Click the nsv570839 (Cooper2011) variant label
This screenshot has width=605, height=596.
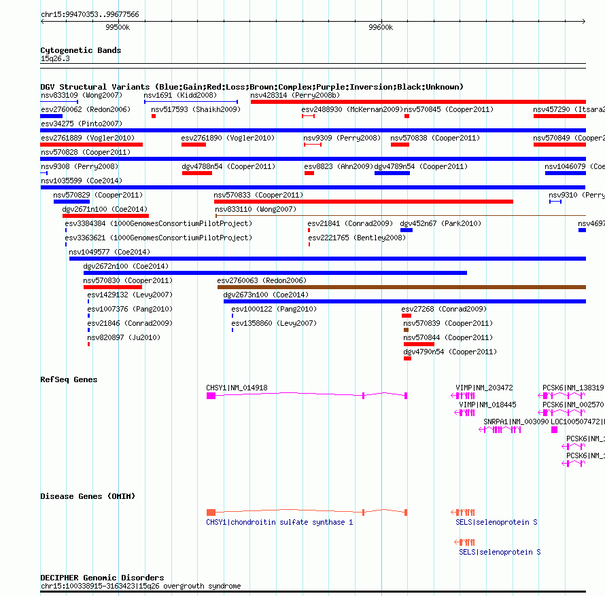pyautogui.click(x=448, y=323)
